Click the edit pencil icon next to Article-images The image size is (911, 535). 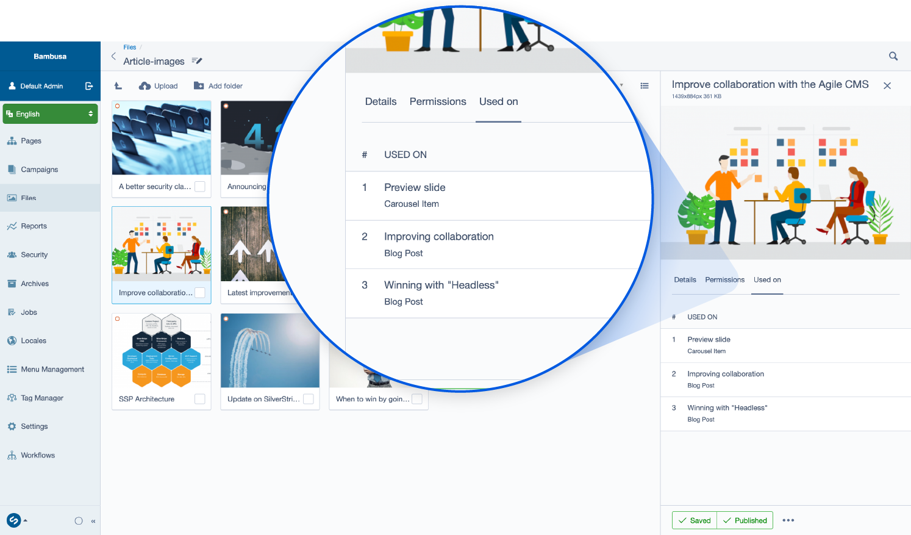pos(197,61)
